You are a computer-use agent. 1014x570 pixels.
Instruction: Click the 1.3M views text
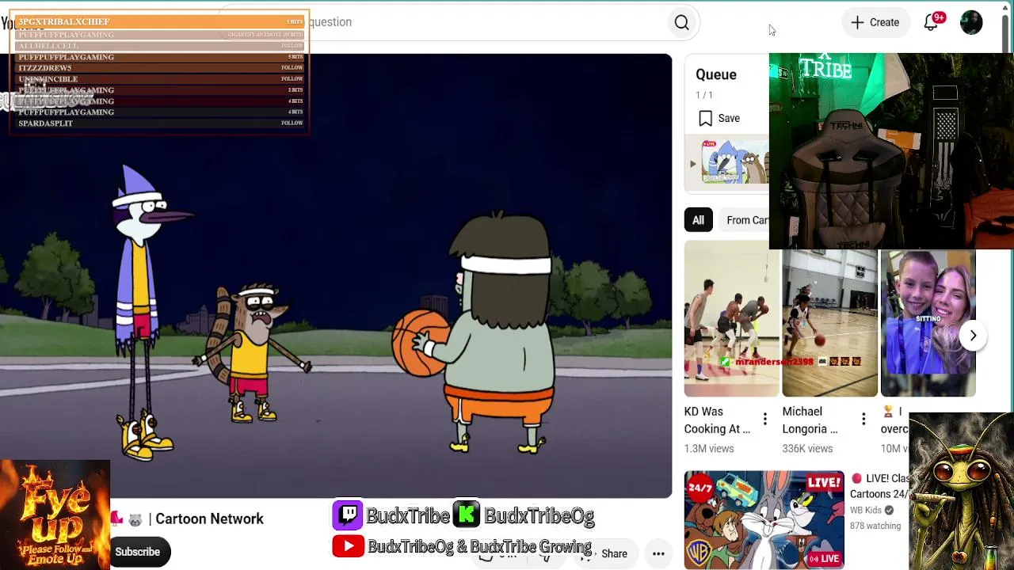[709, 449]
